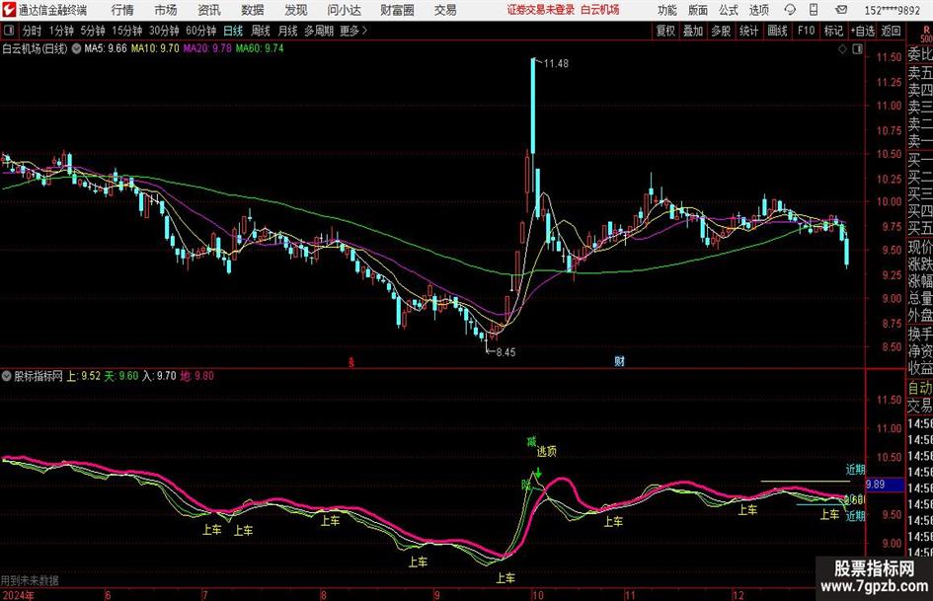933x601 pixels.
Task: Click the red $ marker on chart
Action: click(351, 361)
